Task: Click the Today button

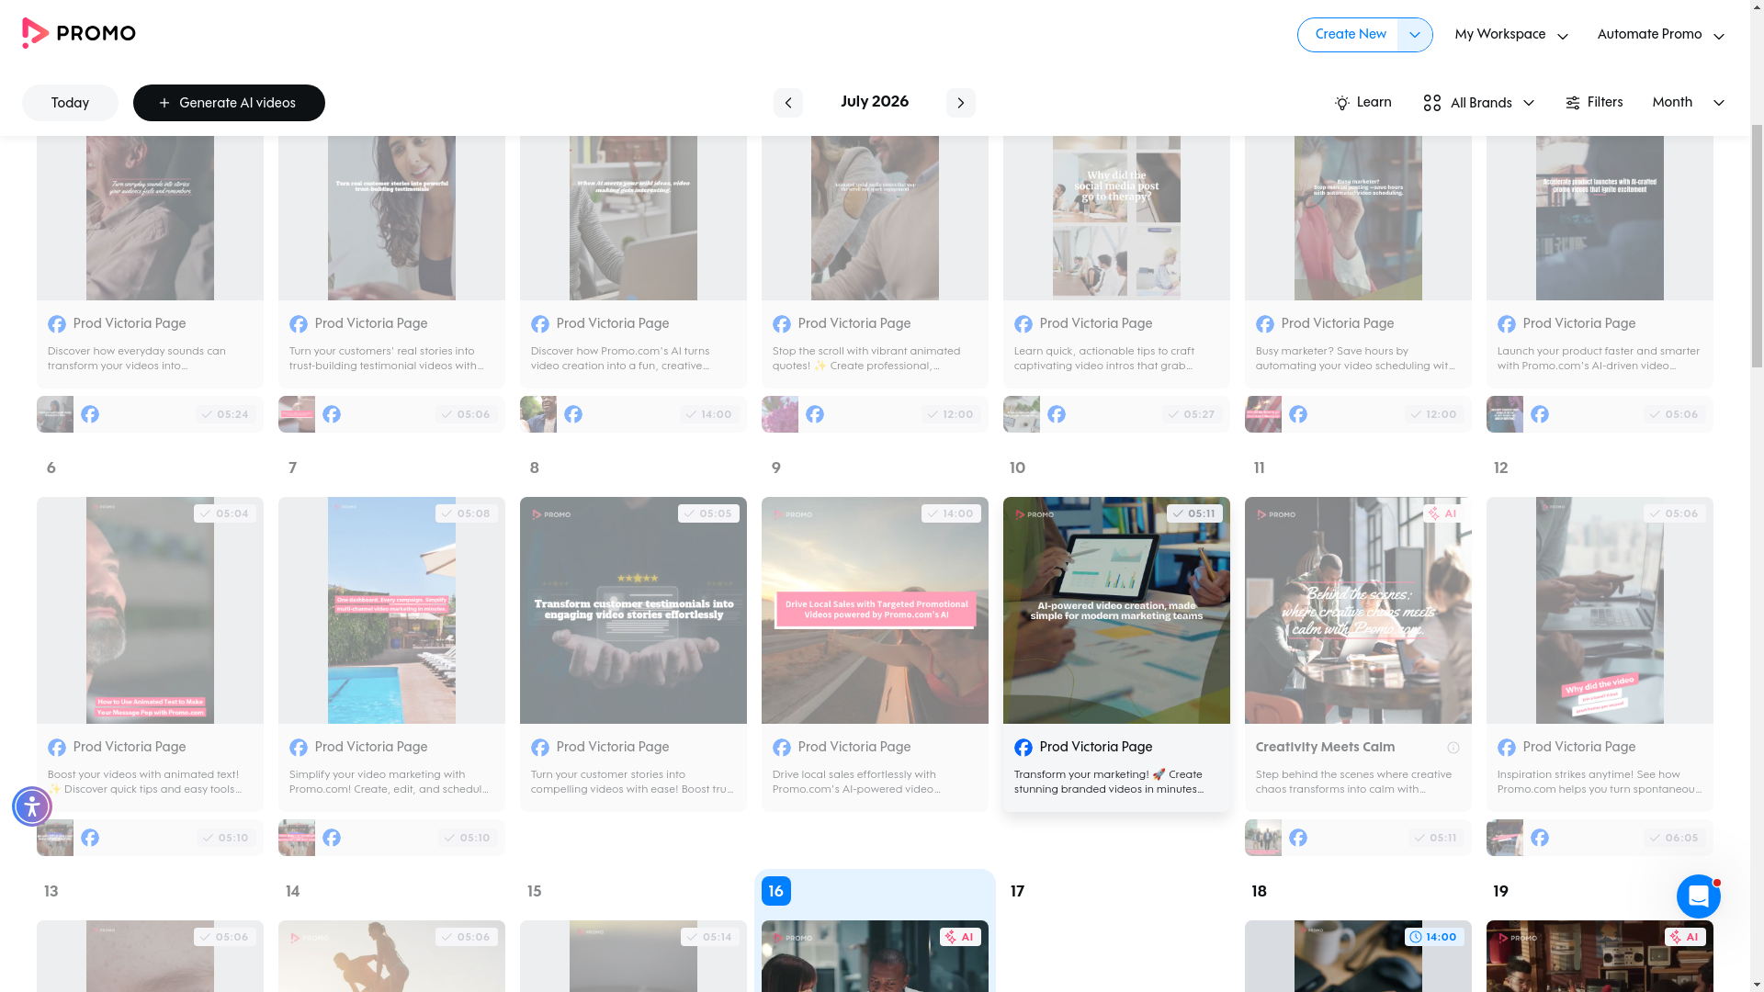Action: [x=70, y=103]
